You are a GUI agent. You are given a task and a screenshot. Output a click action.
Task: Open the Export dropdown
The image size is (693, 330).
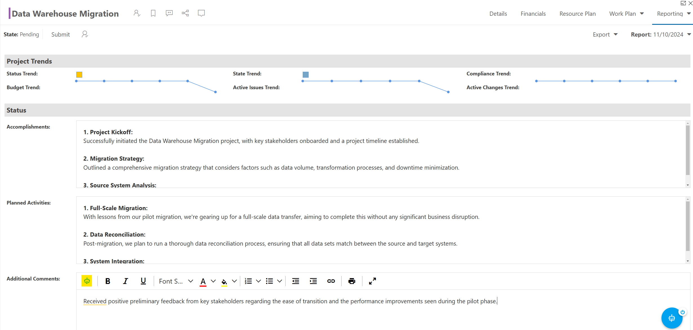[605, 34]
